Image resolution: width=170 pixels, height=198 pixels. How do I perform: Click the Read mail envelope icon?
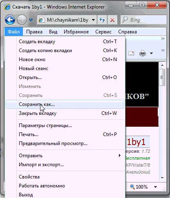click(x=131, y=53)
